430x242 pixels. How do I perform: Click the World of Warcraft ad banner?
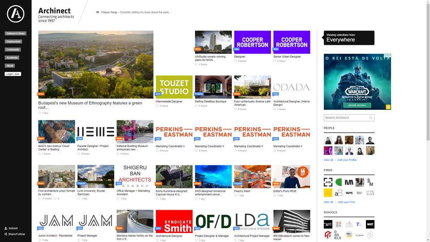click(x=357, y=82)
